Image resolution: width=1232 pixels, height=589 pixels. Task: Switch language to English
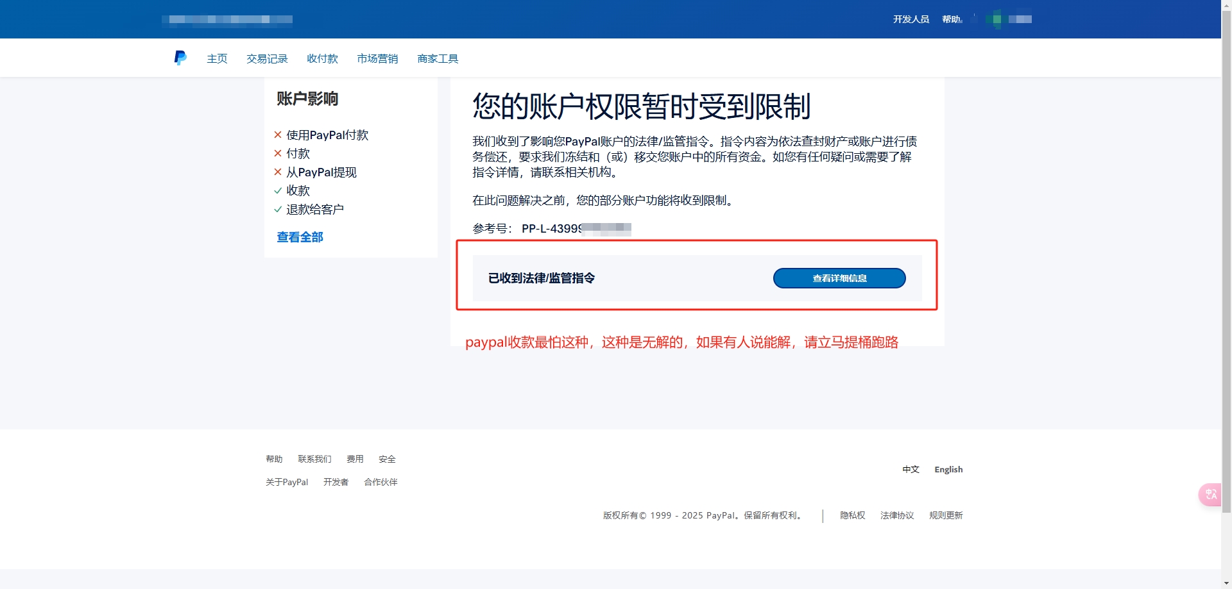[x=948, y=469]
